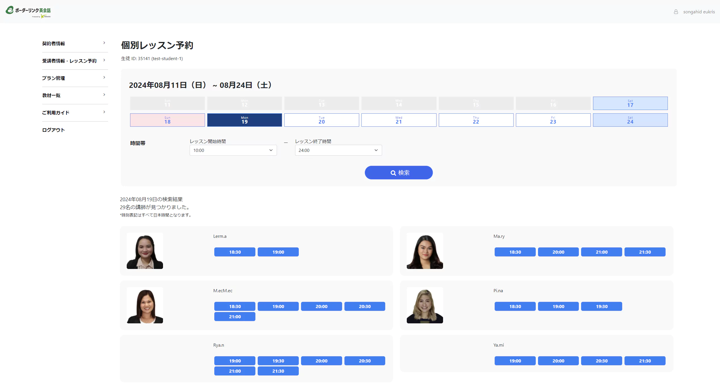Click the user profile icon
This screenshot has width=720, height=384.
click(676, 12)
